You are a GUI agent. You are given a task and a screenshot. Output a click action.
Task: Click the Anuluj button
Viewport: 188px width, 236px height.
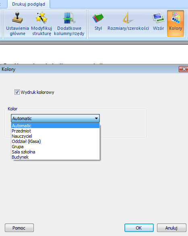[171, 228]
